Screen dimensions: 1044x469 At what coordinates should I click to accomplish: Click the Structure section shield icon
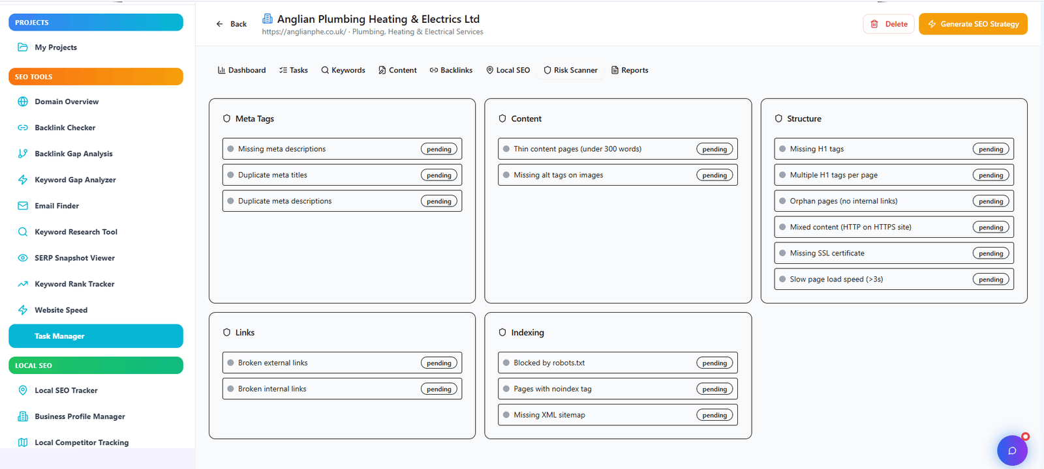coord(778,119)
